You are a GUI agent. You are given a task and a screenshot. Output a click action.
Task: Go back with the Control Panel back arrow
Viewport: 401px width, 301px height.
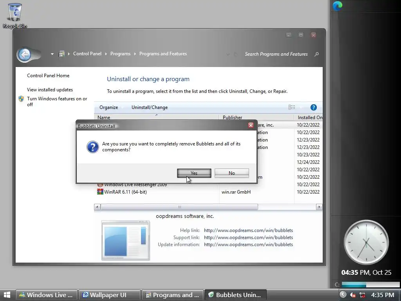[25, 54]
